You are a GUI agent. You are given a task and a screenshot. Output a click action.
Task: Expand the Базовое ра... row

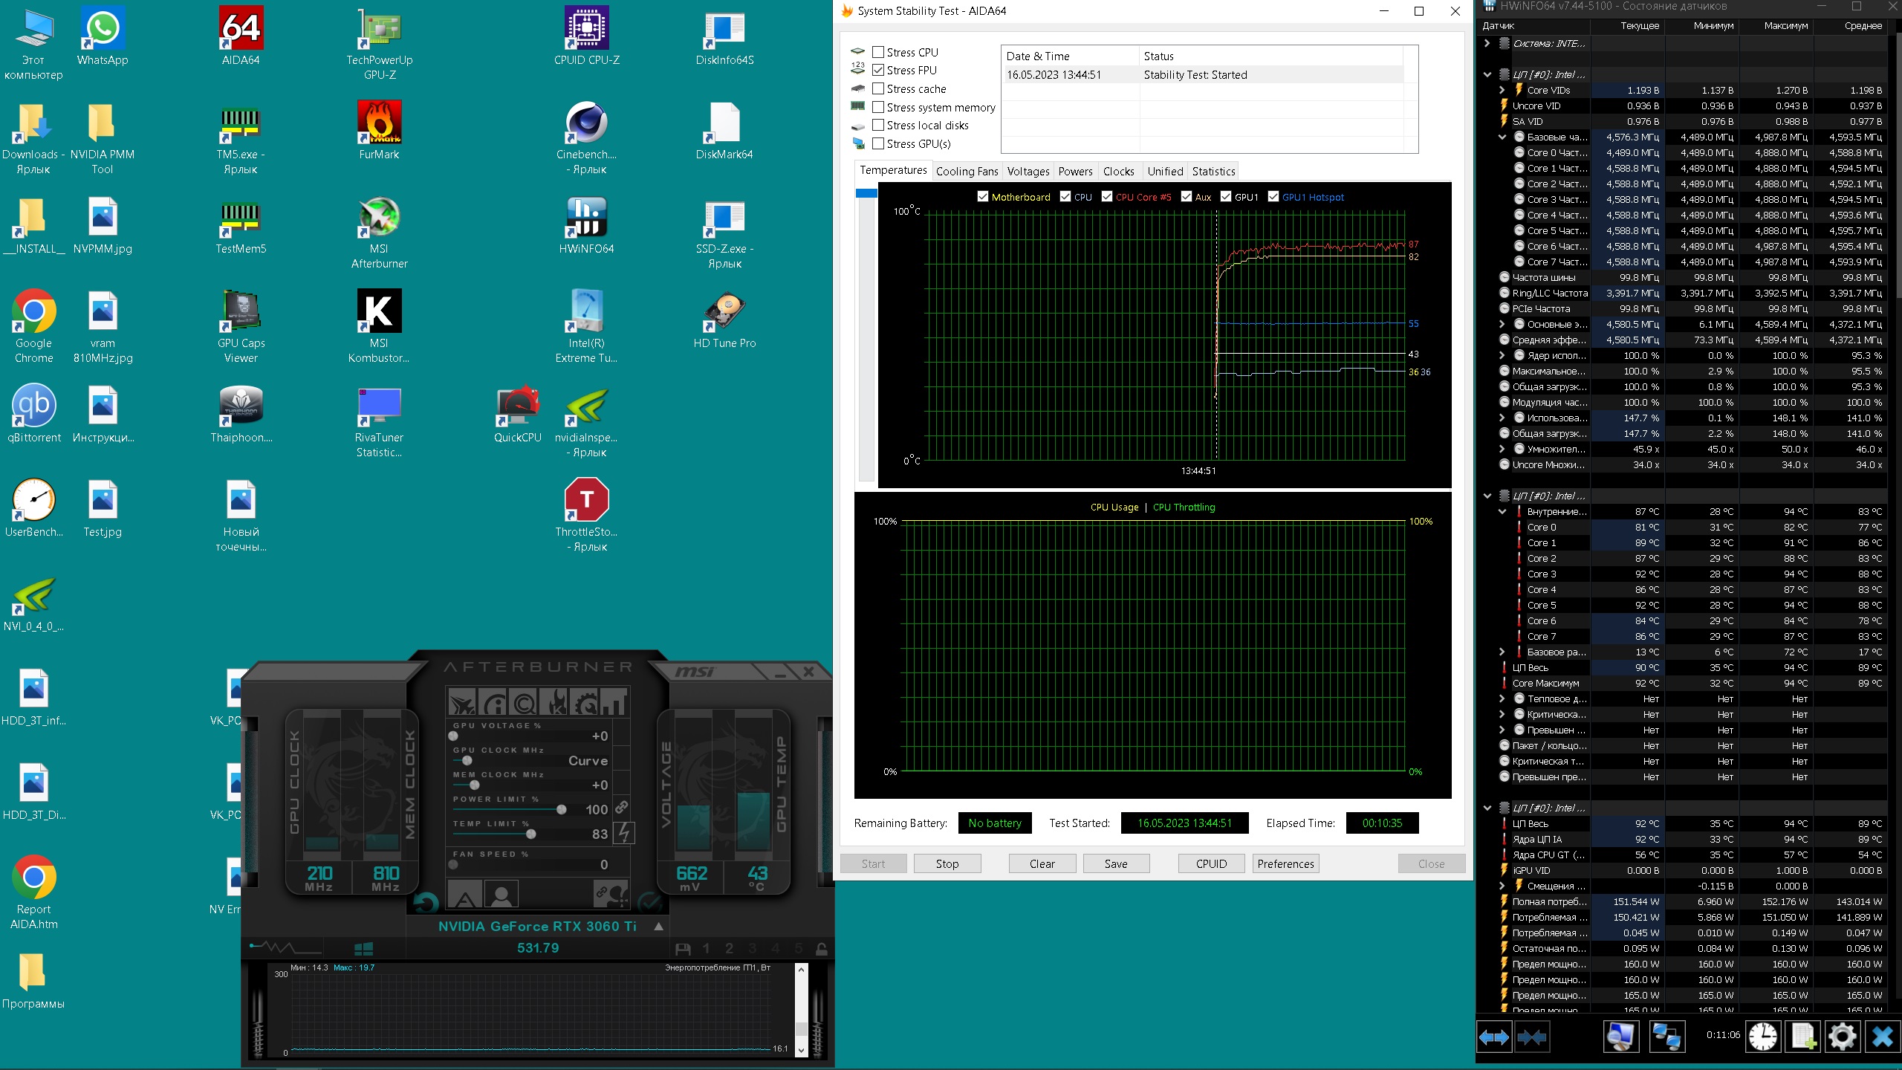tap(1502, 652)
